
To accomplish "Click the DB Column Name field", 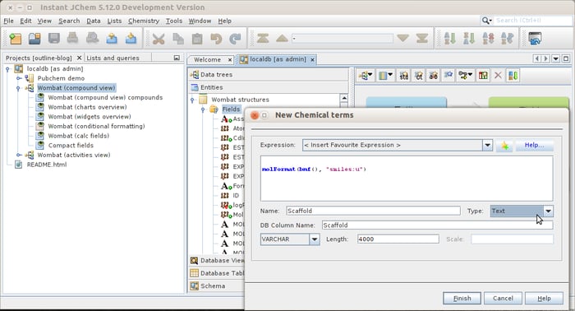I will click(437, 225).
